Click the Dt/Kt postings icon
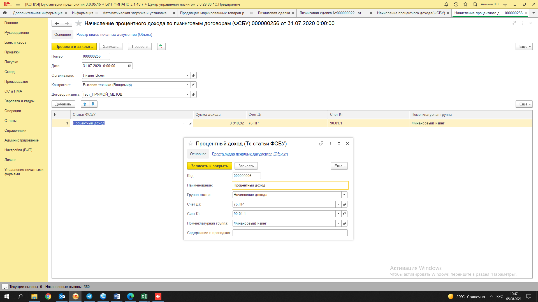The image size is (538, 302). click(161, 46)
